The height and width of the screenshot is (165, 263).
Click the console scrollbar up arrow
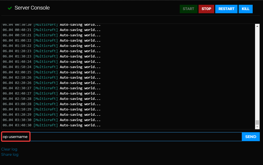257,26
